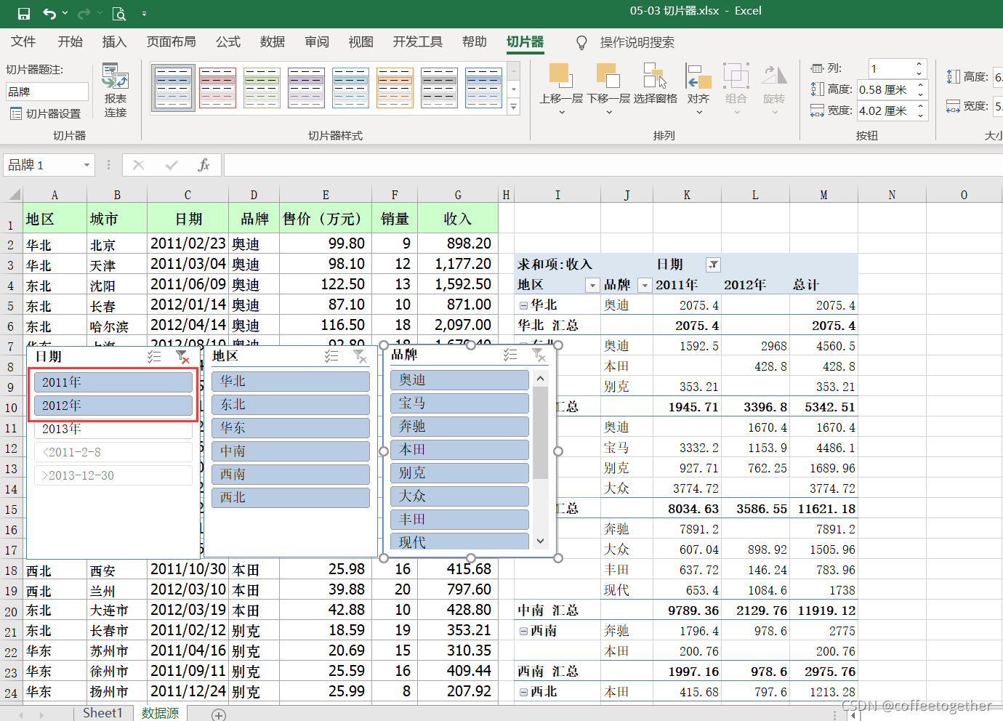
Task: Select the blue slicer style thumbnail
Action: (174, 87)
